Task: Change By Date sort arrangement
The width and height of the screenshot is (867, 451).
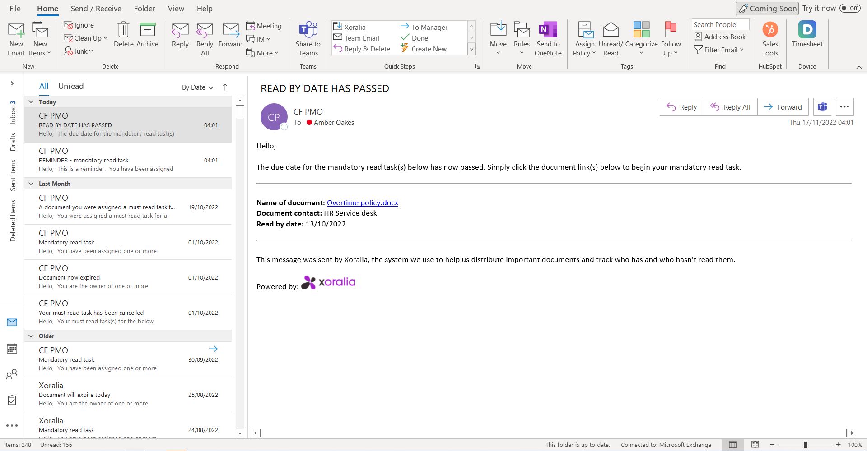Action: 198,87
